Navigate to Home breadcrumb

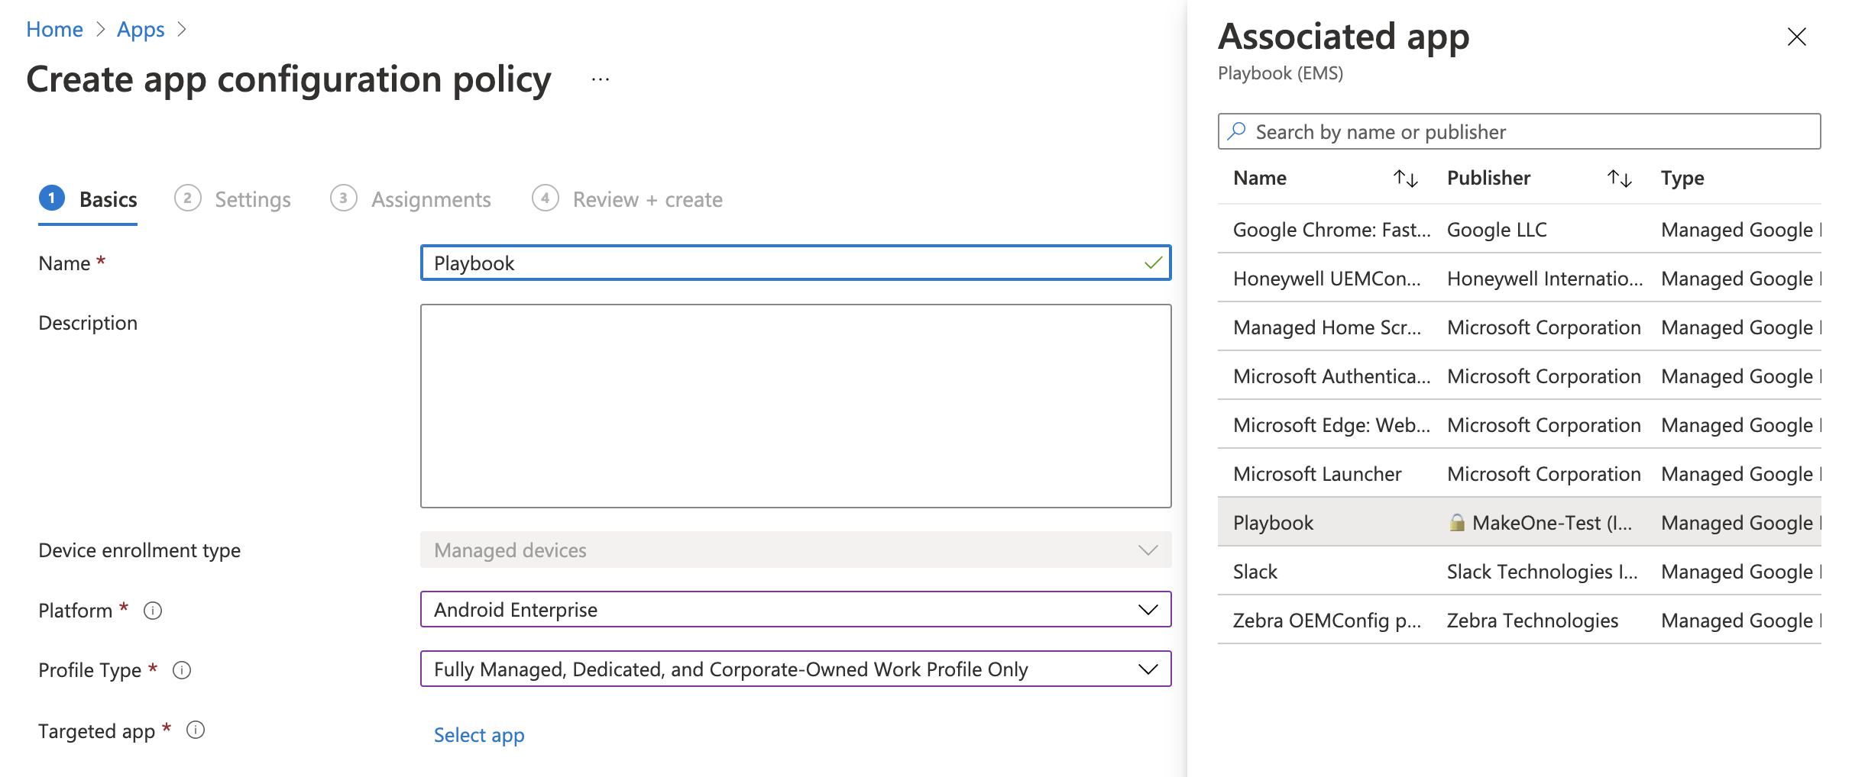click(54, 29)
